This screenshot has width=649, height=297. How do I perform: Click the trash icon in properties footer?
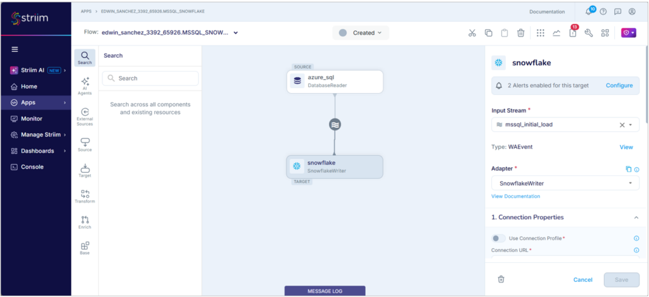(x=501, y=279)
